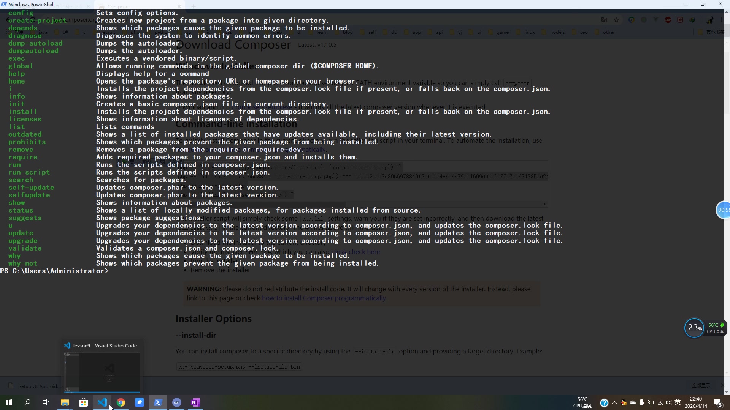Screen dimensions: 730x410
Task: Click the Chrome translate page icon
Action: 604,20
